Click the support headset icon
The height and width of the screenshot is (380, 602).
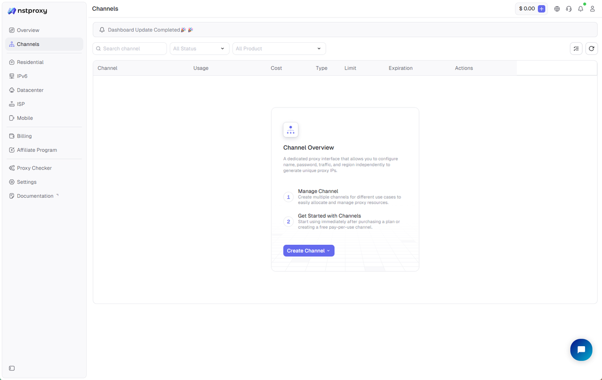[x=569, y=9]
